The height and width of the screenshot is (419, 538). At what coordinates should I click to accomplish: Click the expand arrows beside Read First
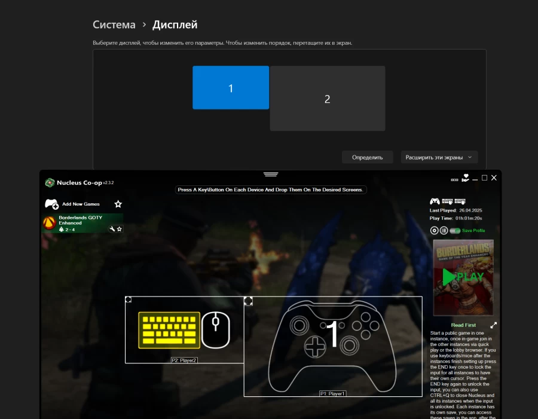pyautogui.click(x=494, y=325)
